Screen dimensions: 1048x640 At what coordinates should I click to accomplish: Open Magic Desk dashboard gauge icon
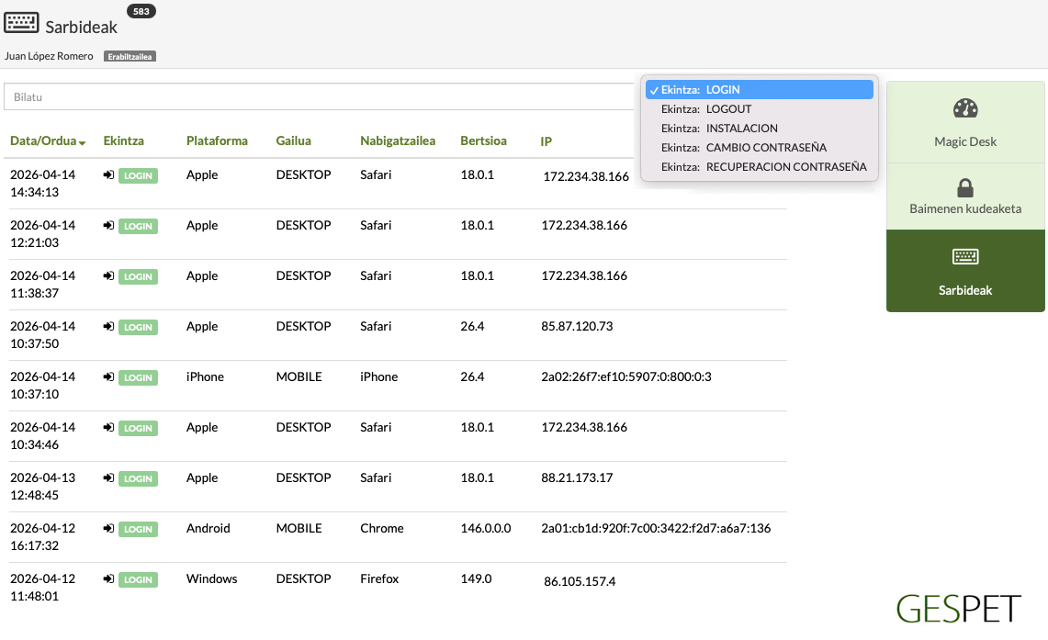965,109
